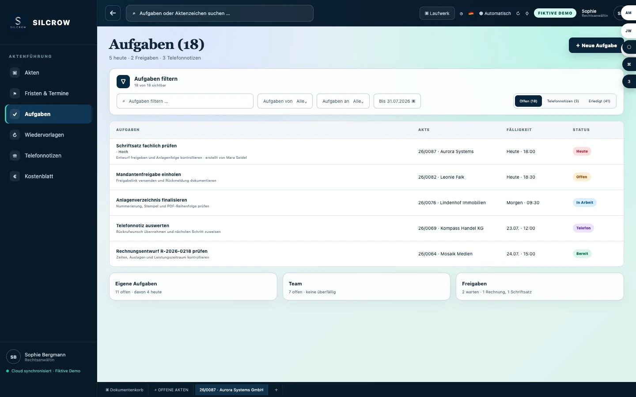Screen dimensions: 636x397
Task: Open the Kostenblatt page
Action: tap(48, 176)
